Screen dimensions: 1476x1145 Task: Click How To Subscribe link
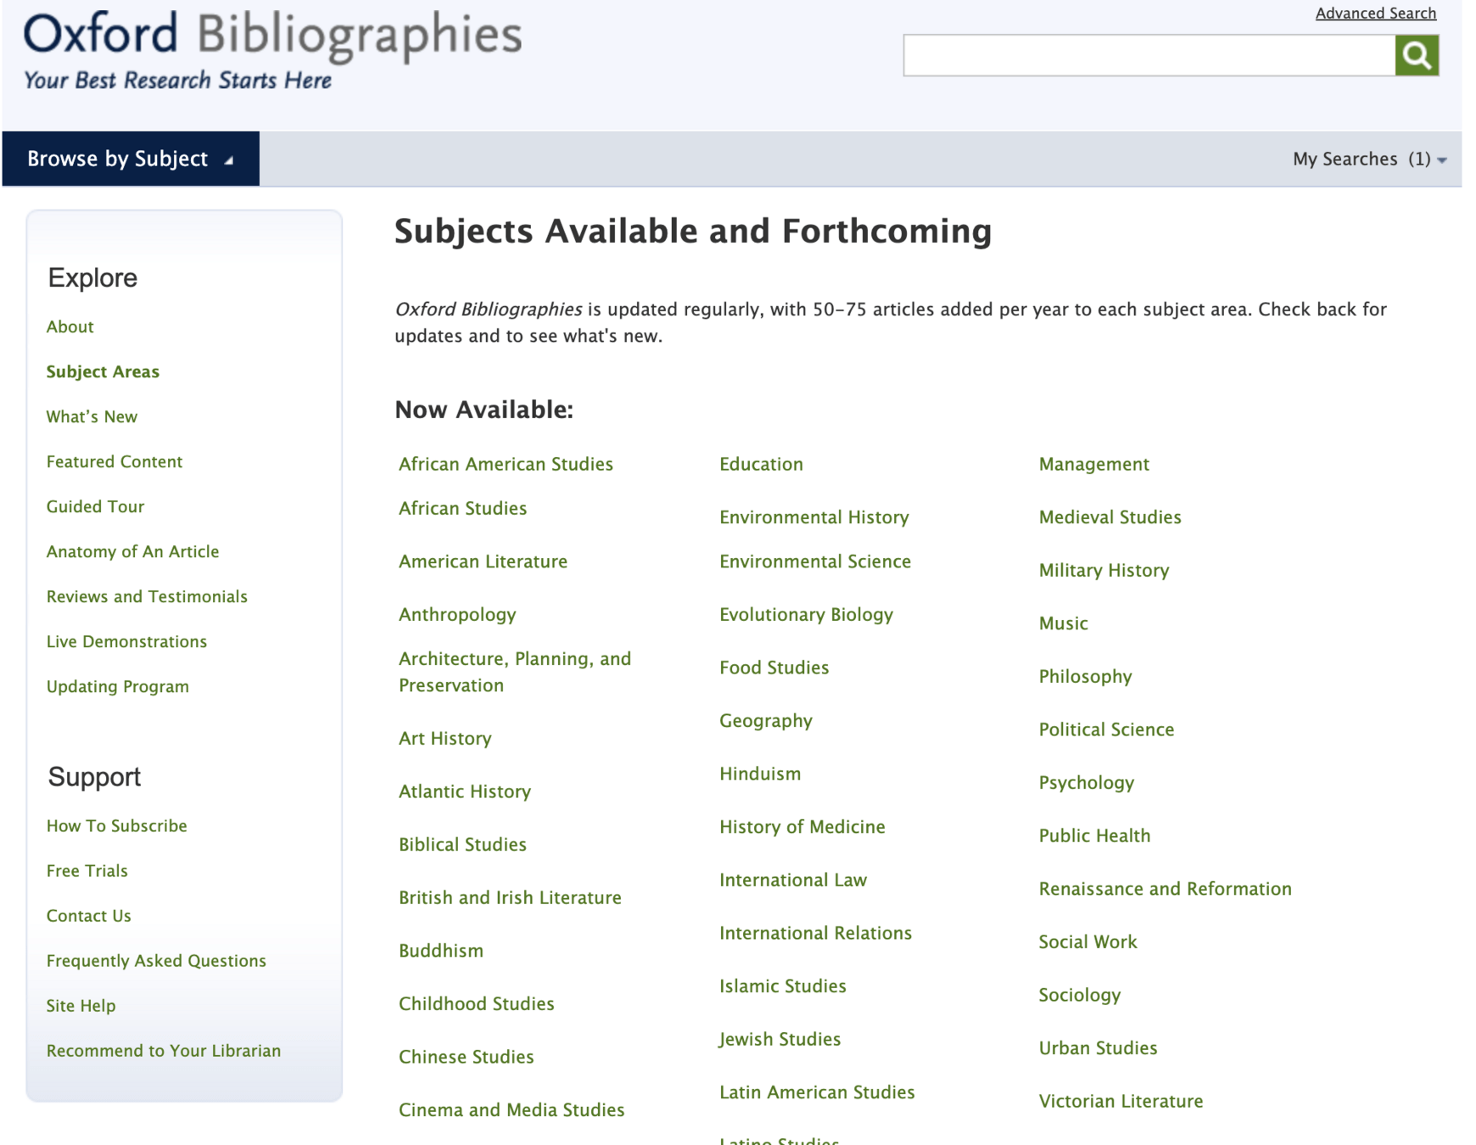pyautogui.click(x=116, y=825)
